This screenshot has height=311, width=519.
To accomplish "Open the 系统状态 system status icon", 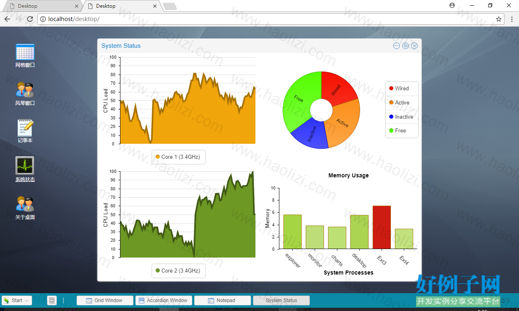I will [25, 169].
